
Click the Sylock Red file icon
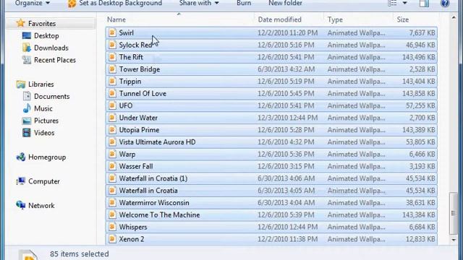pos(112,45)
